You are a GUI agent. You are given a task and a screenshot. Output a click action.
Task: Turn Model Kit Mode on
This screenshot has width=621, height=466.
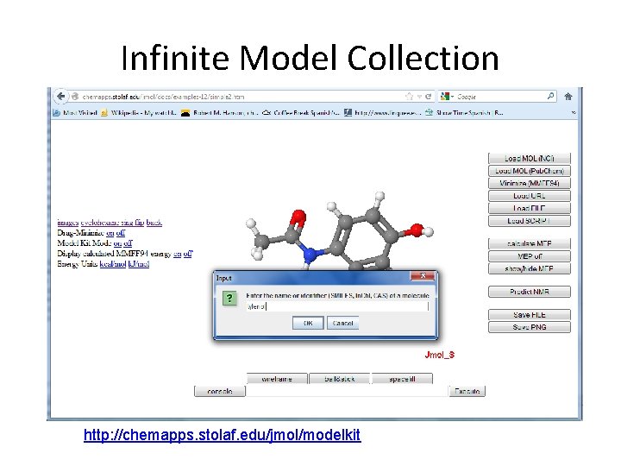tap(117, 242)
